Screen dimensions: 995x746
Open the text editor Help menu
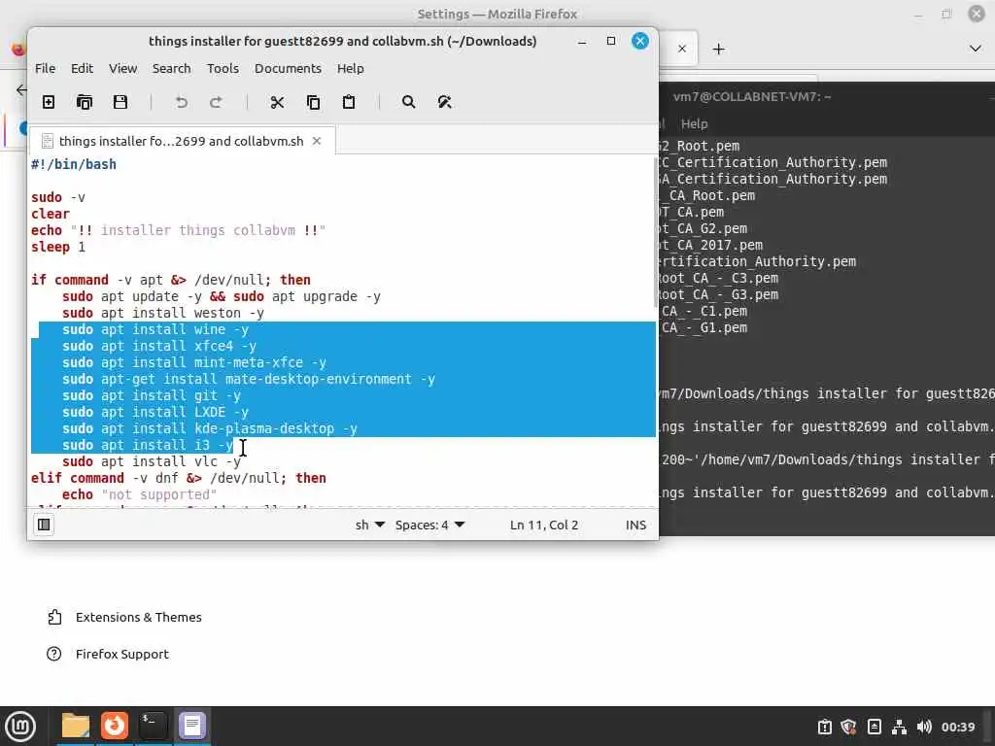click(350, 69)
